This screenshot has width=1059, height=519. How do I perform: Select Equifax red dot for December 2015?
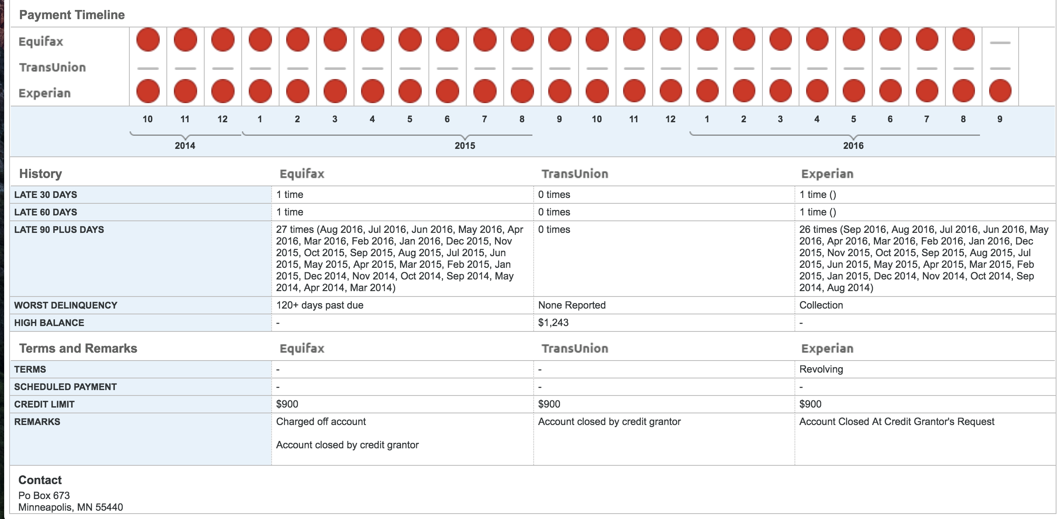click(x=671, y=40)
